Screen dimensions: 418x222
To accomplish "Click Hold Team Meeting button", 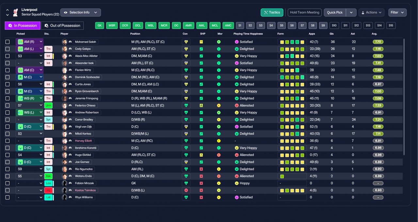I will (304, 12).
